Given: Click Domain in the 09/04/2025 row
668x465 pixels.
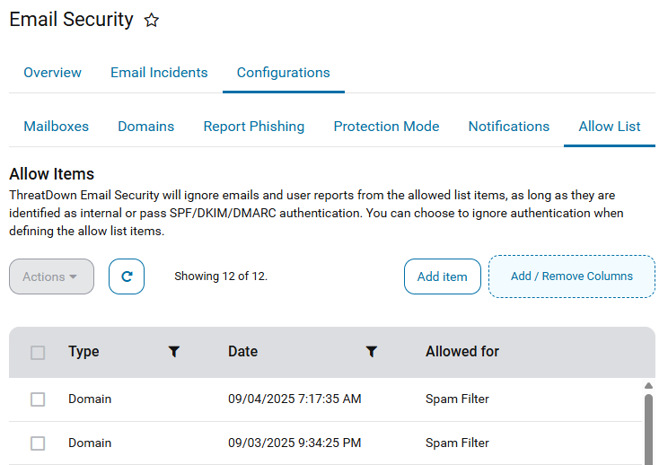Looking at the screenshot, I should (90, 399).
